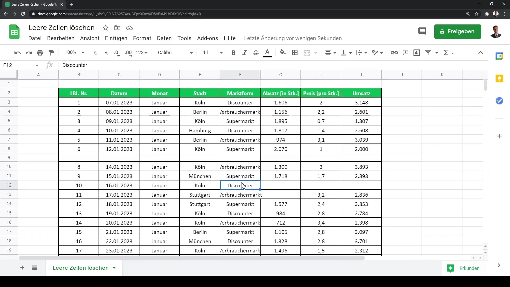
Task: Decrease decimal places
Action: [x=117, y=53]
